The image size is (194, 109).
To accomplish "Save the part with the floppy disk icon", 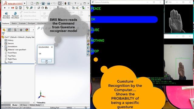I will coord(43,3).
